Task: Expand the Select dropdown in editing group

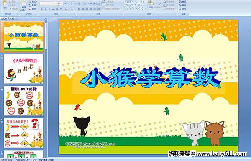Action: pos(183,9)
